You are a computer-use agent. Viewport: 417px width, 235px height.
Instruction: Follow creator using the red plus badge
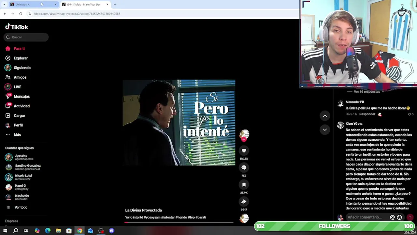click(x=244, y=139)
